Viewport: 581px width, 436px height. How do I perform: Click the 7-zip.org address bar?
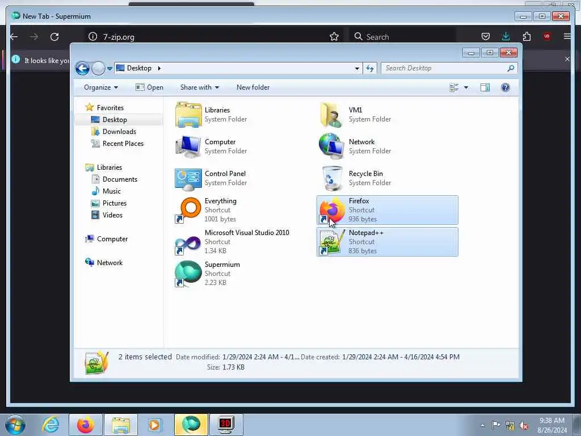(x=213, y=37)
